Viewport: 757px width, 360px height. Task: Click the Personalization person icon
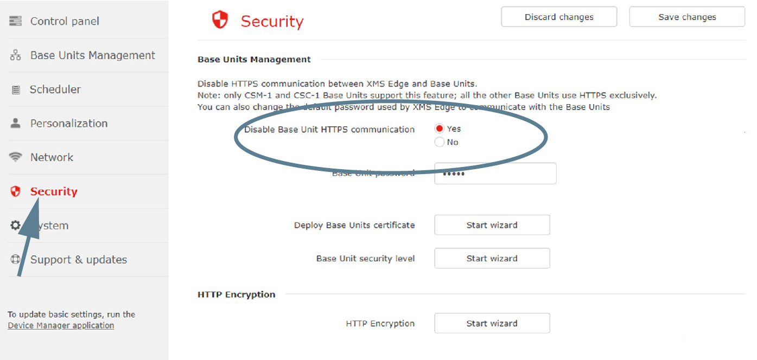pyautogui.click(x=16, y=123)
